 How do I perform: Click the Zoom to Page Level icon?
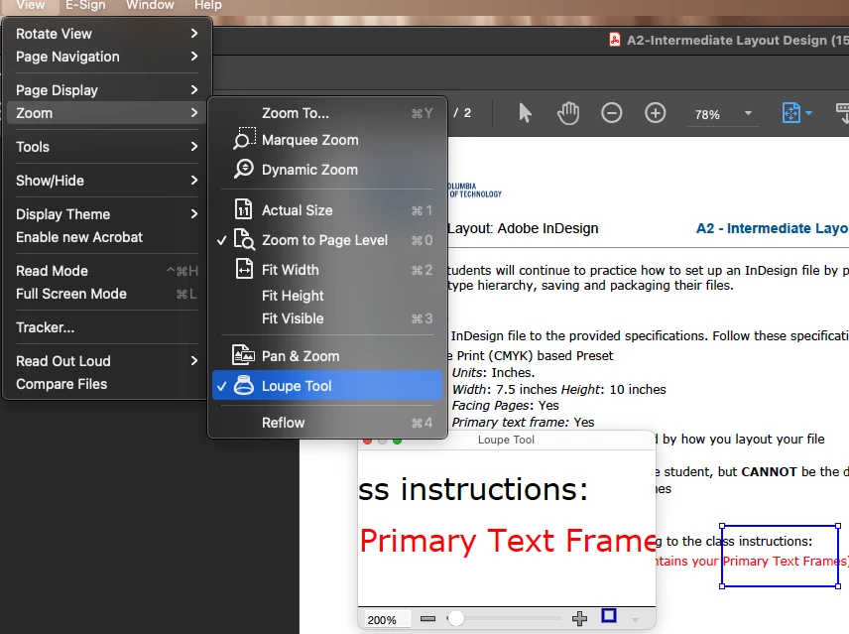click(244, 239)
